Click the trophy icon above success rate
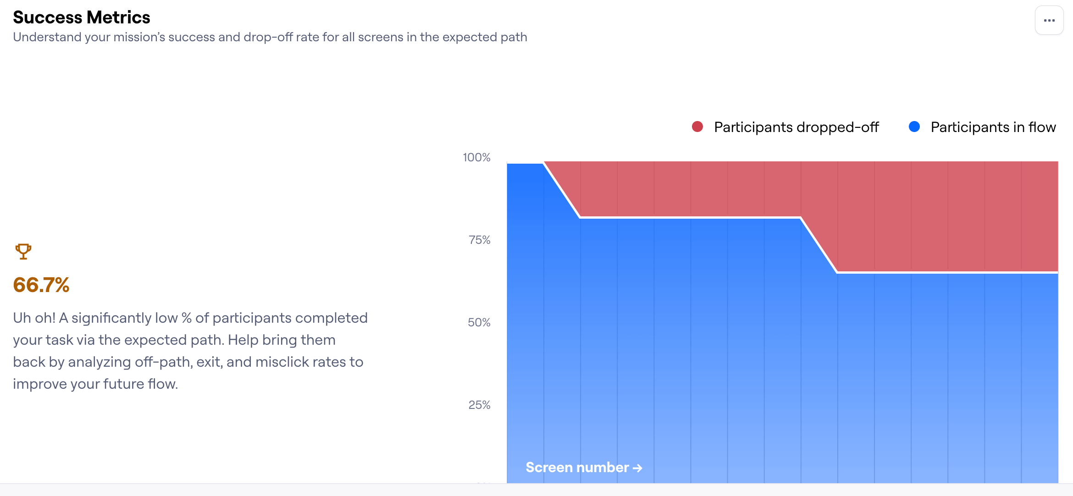 pos(23,251)
